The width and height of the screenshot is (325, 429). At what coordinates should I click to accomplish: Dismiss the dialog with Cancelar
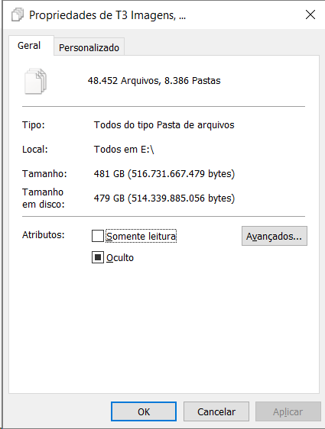(216, 411)
